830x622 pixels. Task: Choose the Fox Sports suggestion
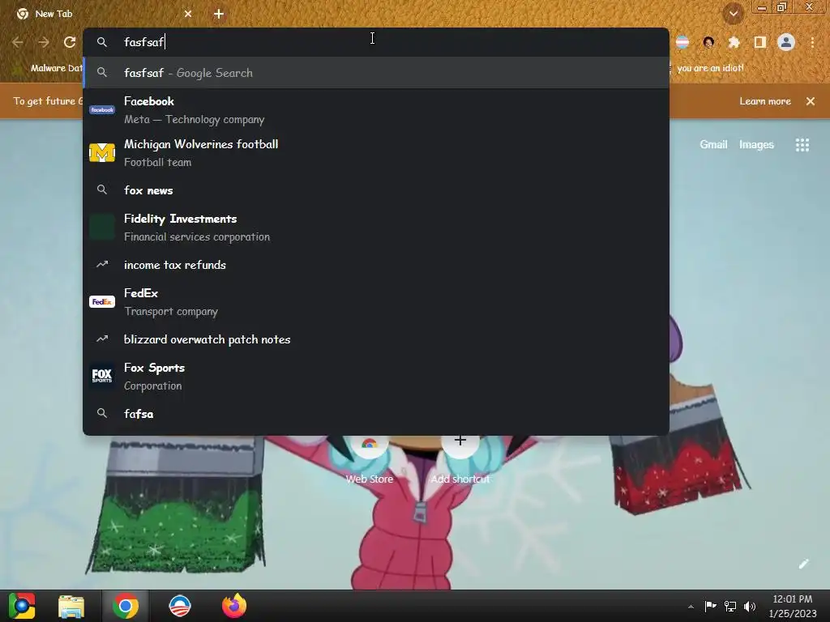(376, 377)
